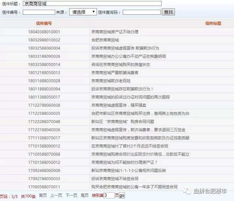Open letter 新站区"京商商贸城"购房合同问题
This screenshot has width=234, height=201.
123,122
